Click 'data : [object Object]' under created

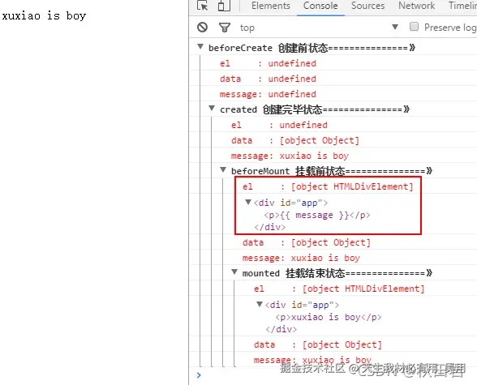(295, 140)
